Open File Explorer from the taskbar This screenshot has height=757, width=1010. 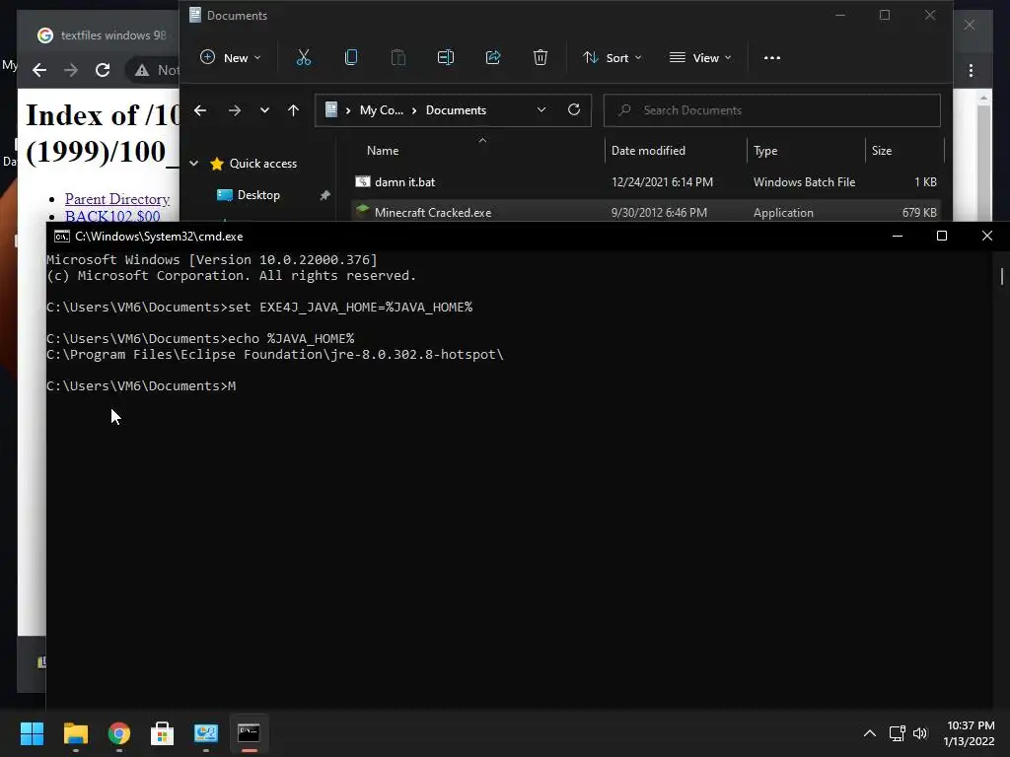75,733
